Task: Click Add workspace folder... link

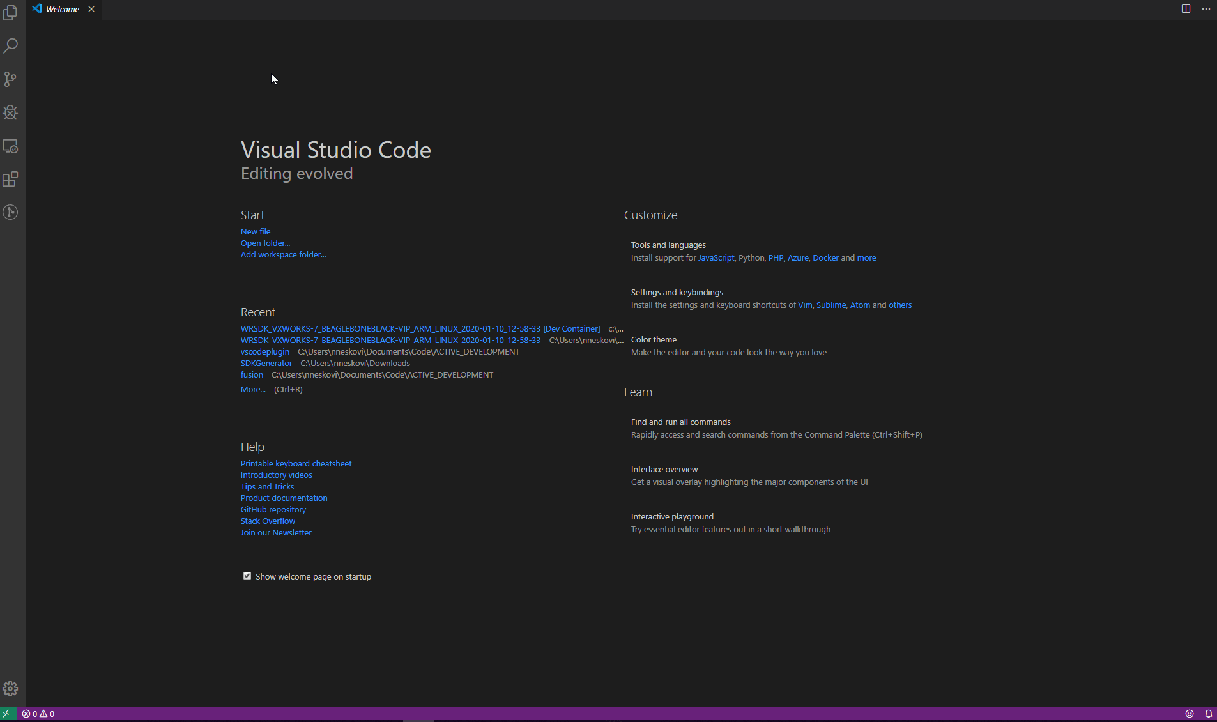Action: 283,254
